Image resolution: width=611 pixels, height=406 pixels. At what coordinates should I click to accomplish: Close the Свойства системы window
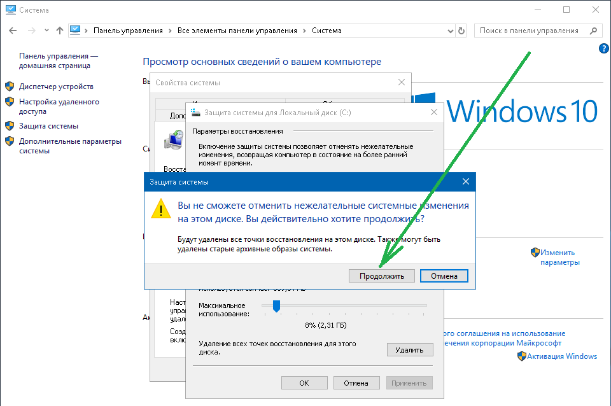pyautogui.click(x=402, y=82)
